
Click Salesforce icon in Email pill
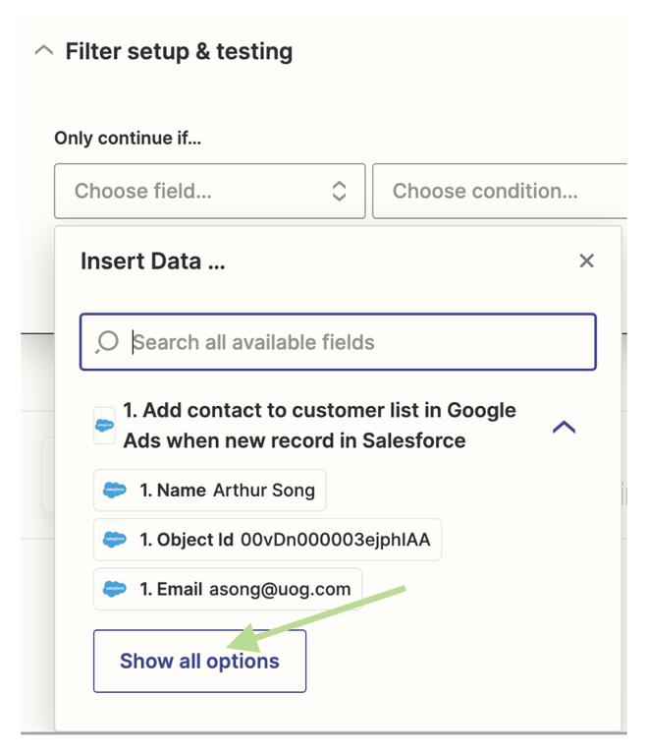pyautogui.click(x=115, y=589)
